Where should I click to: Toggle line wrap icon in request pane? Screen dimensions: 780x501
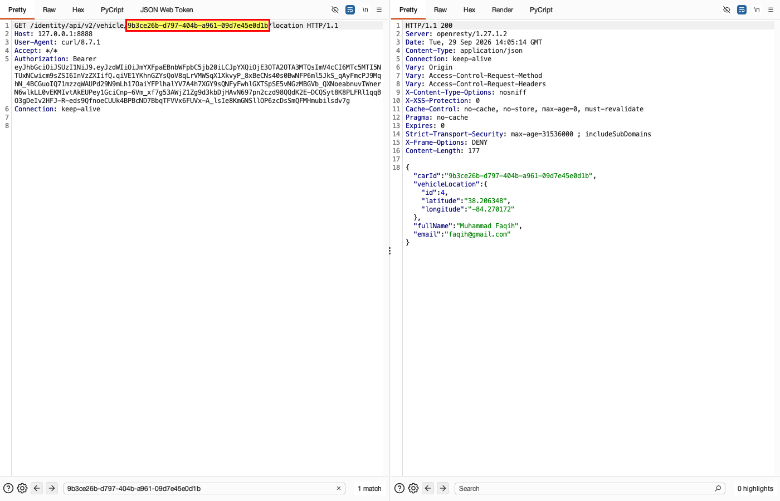pos(350,10)
